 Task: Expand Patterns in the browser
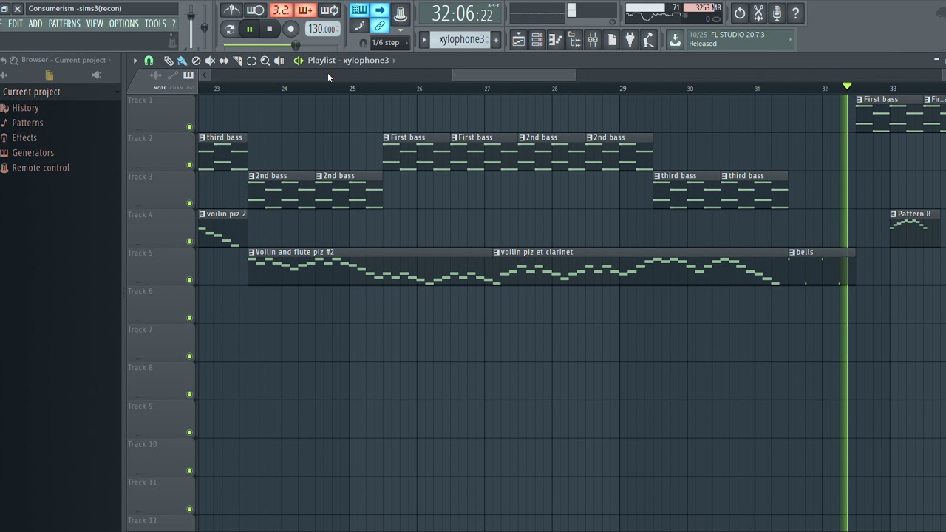pyautogui.click(x=27, y=123)
